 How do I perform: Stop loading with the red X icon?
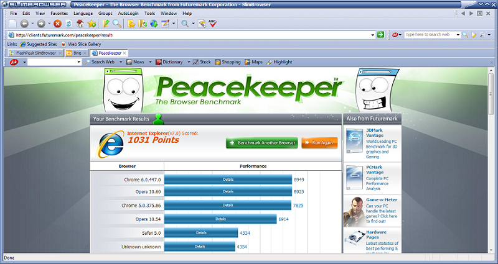click(57, 24)
